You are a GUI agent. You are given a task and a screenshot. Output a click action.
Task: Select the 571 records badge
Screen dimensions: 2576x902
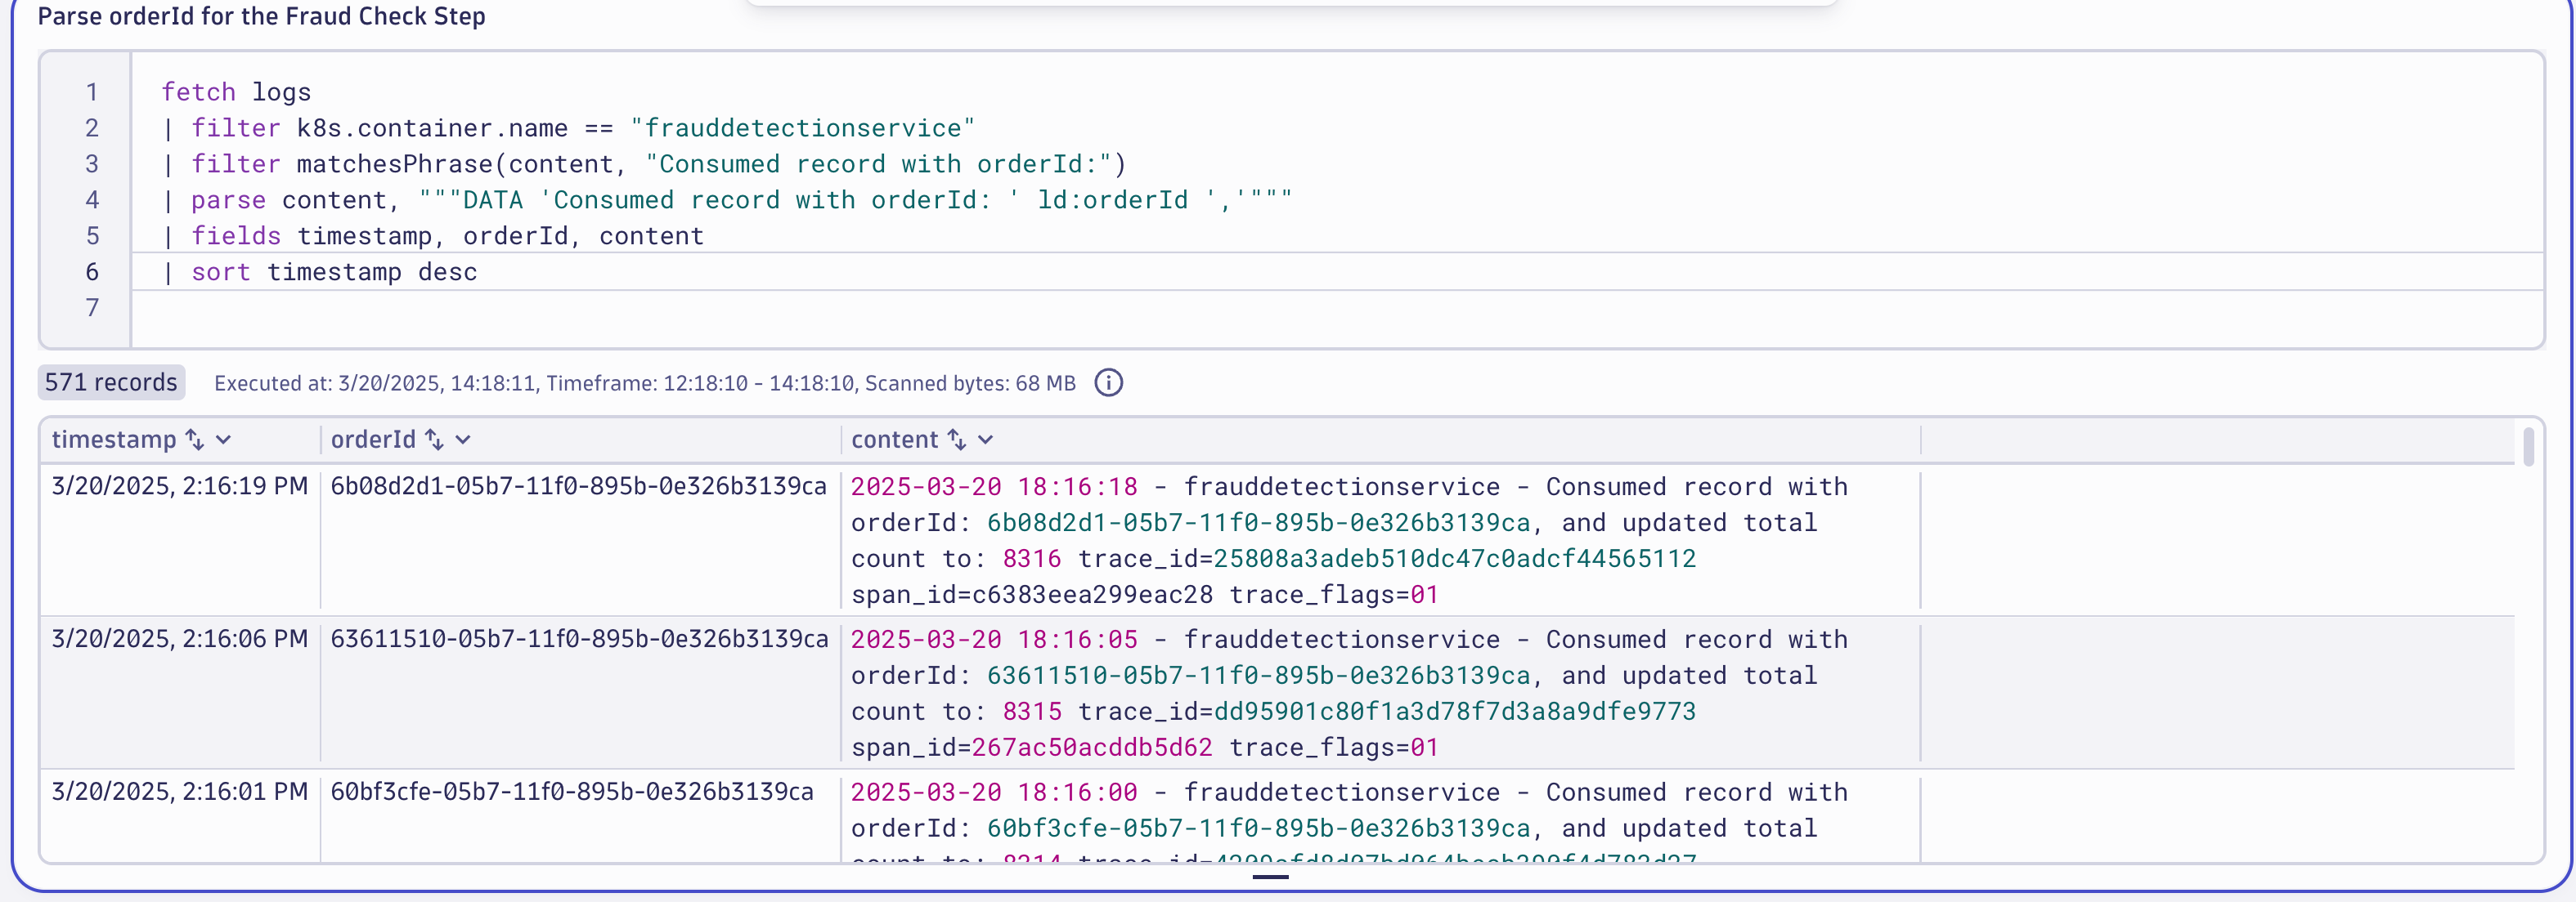coord(111,382)
